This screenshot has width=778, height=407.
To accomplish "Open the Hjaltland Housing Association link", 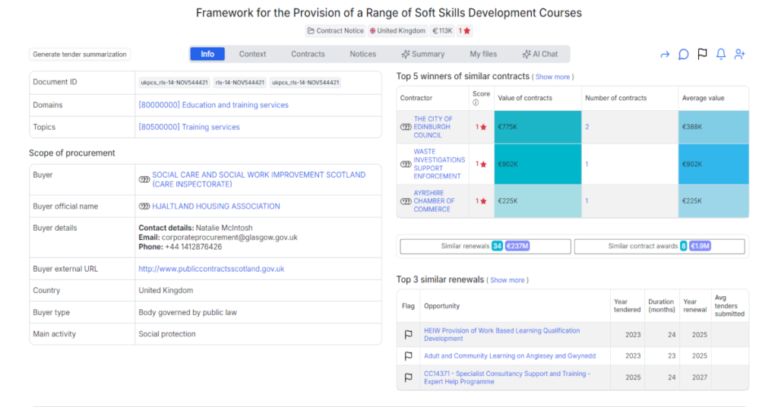I will pos(216,207).
